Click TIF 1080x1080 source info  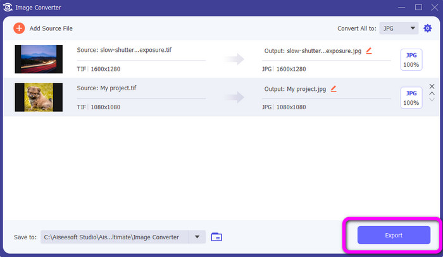(x=98, y=107)
